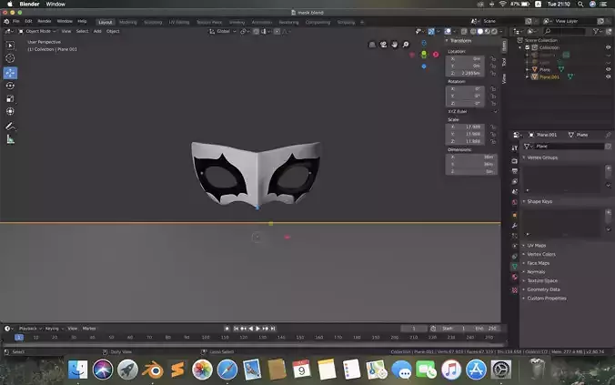Screen dimensions: 615x385
Task: Open the File menu
Action: click(15, 22)
